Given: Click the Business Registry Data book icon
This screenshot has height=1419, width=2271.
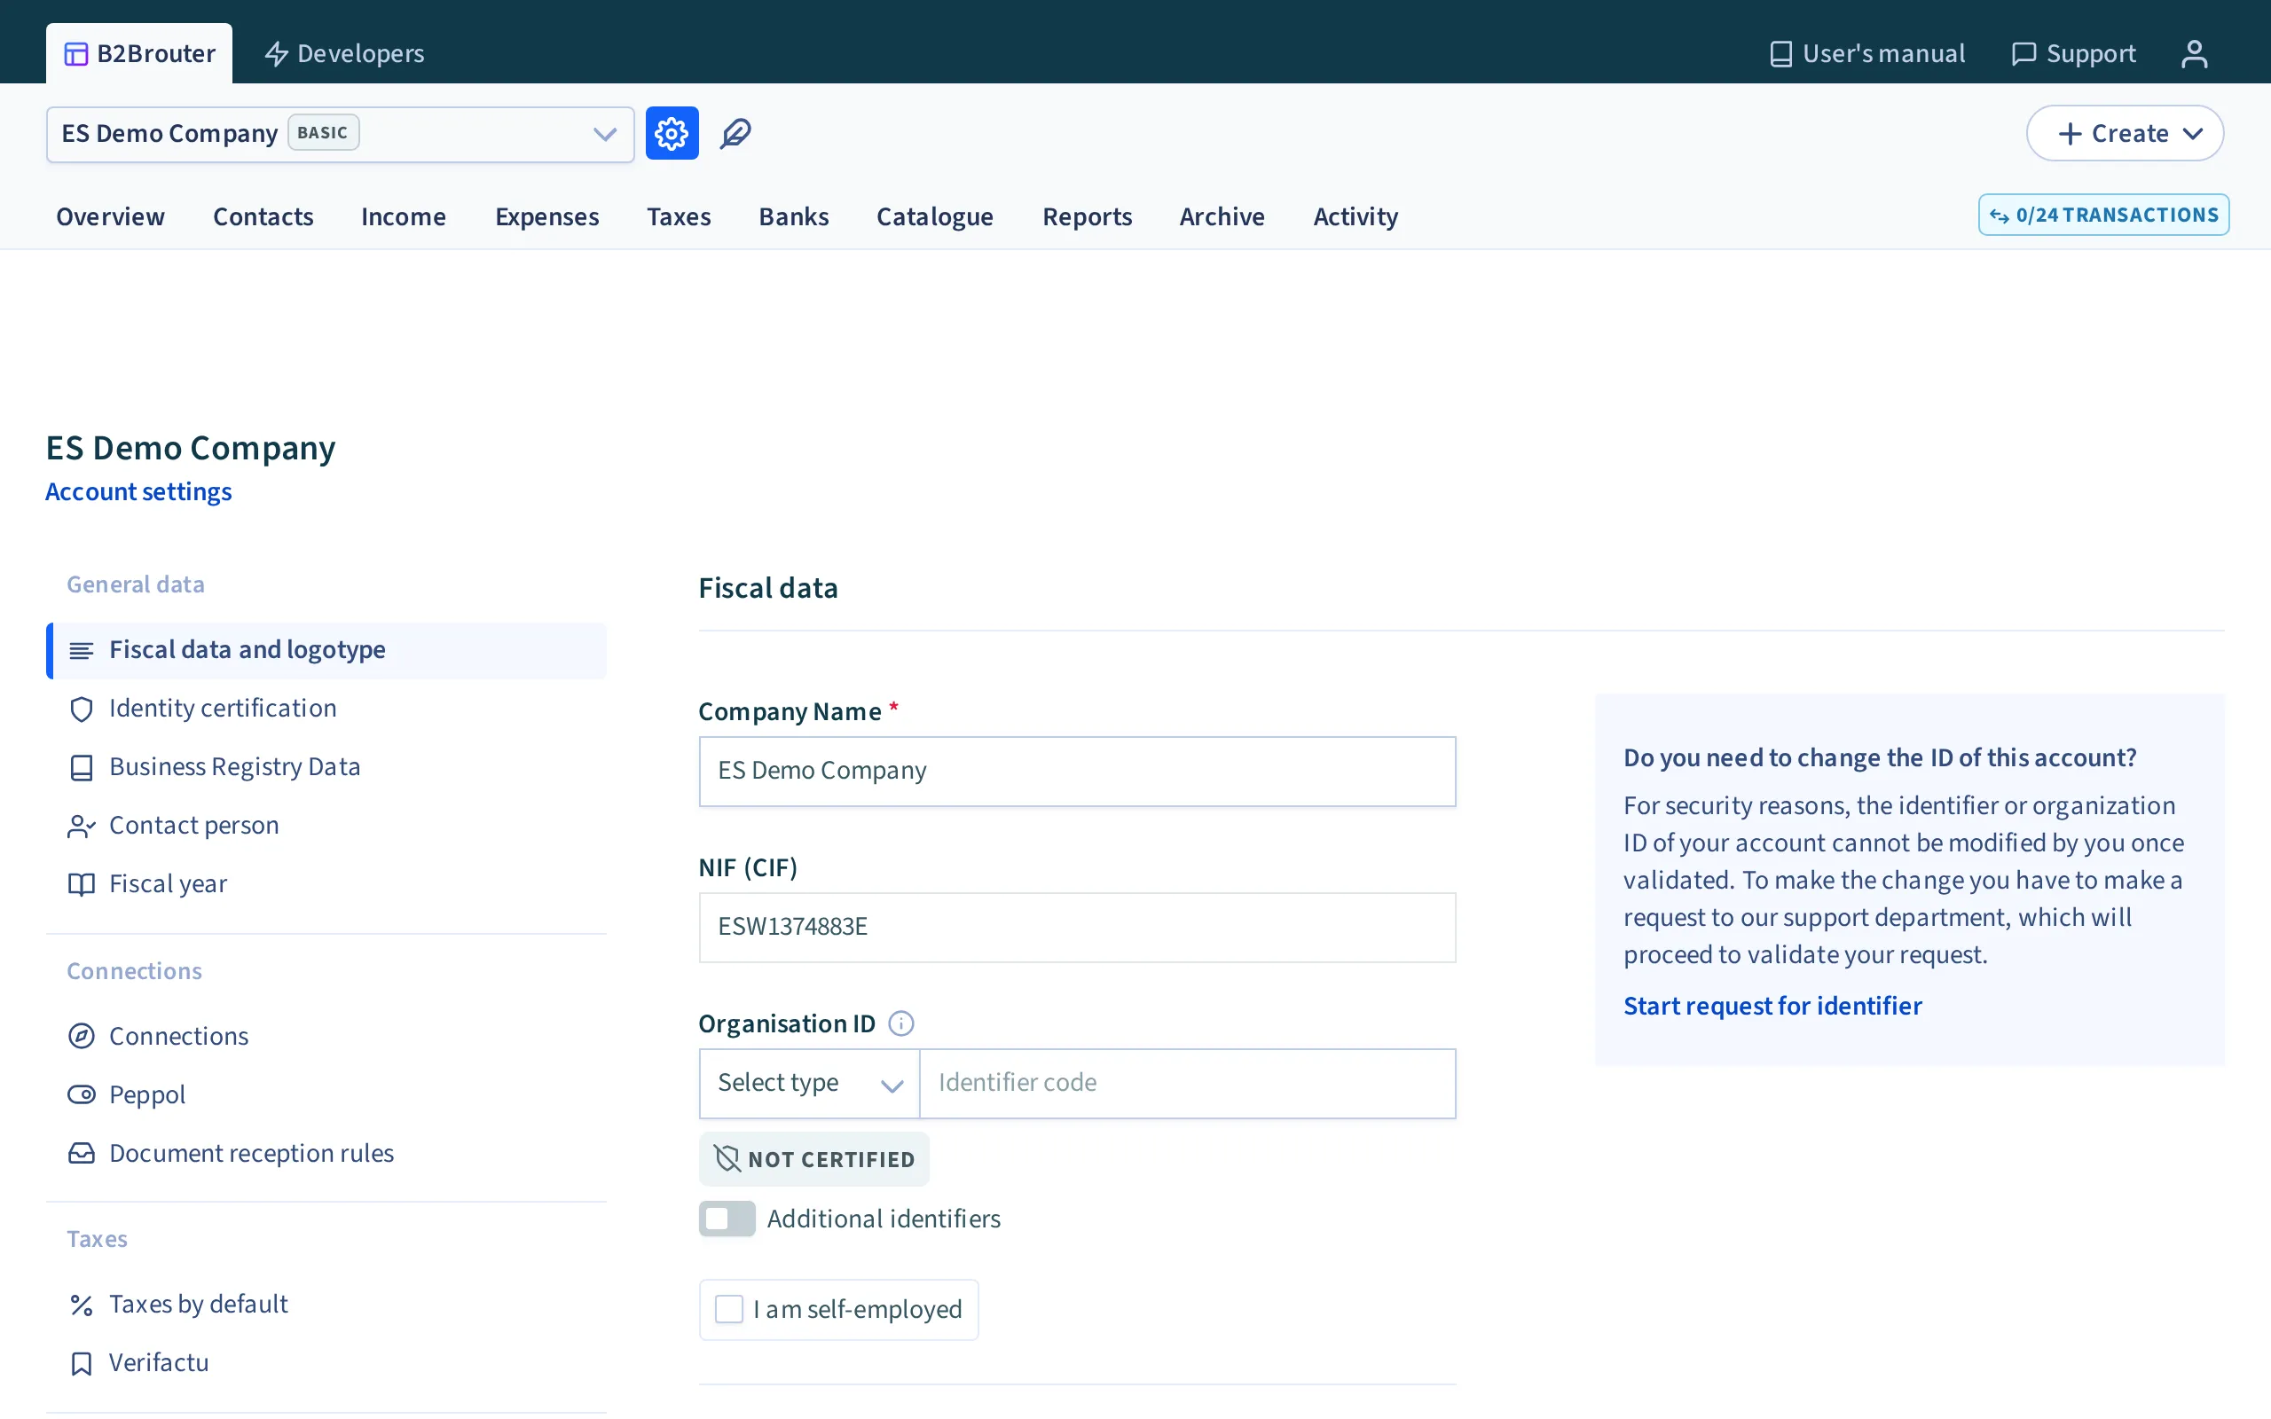Looking at the screenshot, I should point(82,768).
